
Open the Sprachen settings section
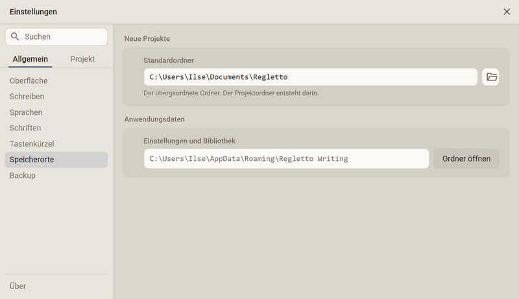click(56, 112)
